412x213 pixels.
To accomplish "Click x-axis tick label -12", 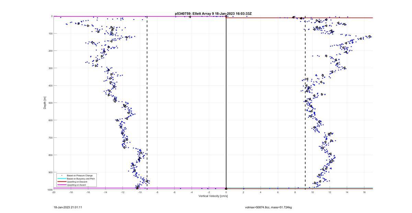I will (x=123, y=192).
